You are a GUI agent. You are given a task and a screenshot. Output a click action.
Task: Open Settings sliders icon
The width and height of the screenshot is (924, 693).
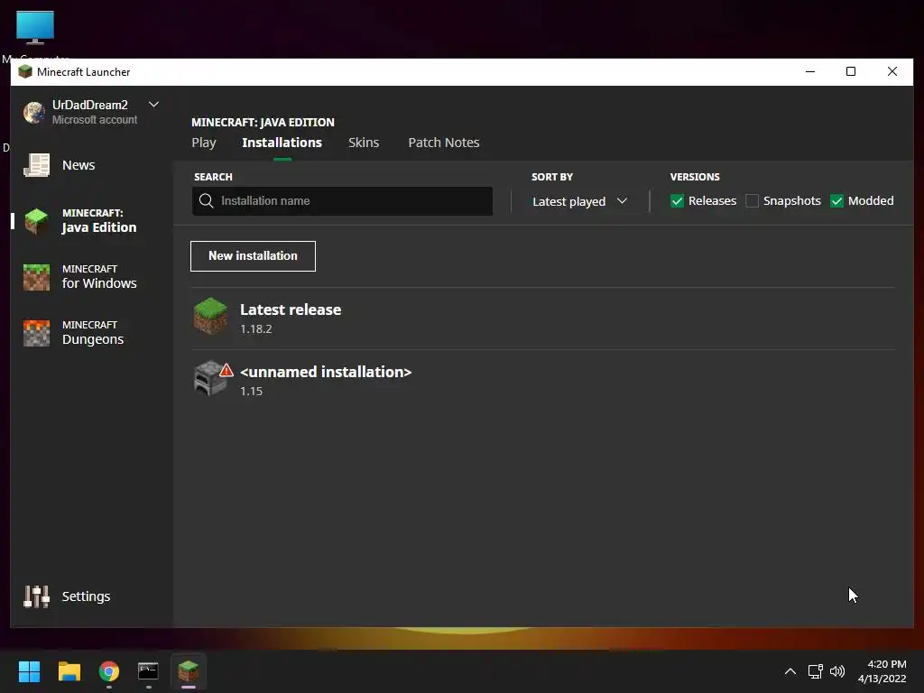tap(36, 596)
